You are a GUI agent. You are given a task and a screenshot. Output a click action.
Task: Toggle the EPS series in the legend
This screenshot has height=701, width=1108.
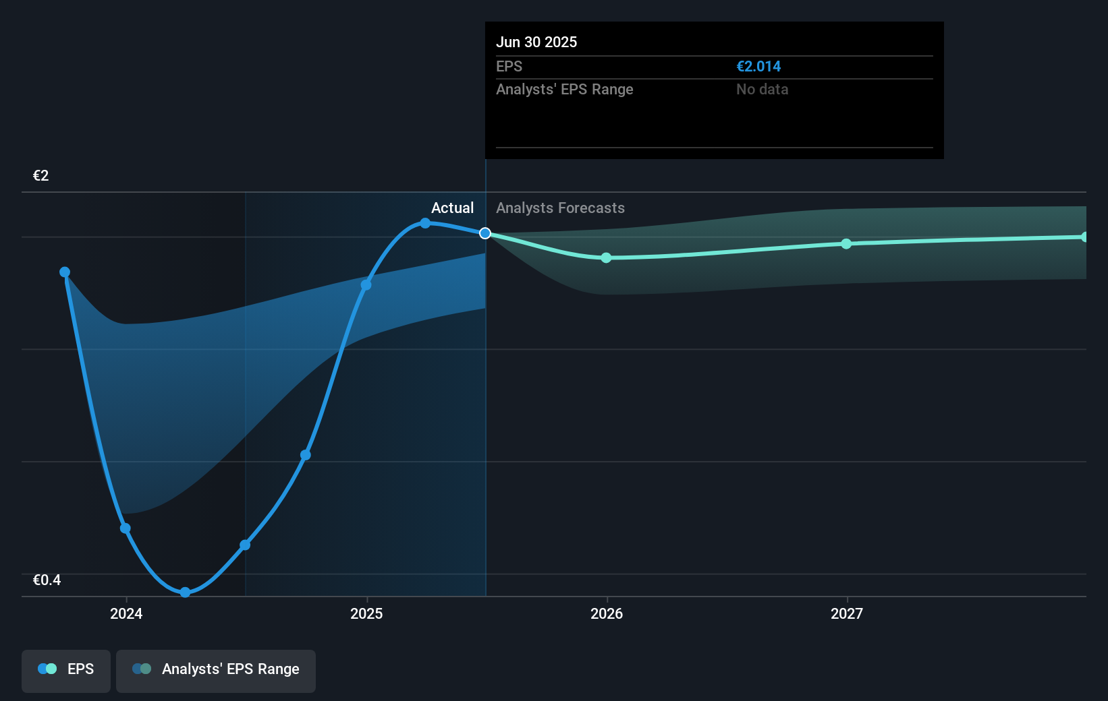click(x=65, y=670)
